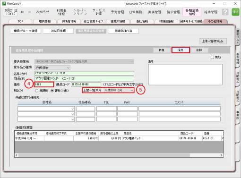Click the history table left scroll arrow

click(x=17, y=155)
